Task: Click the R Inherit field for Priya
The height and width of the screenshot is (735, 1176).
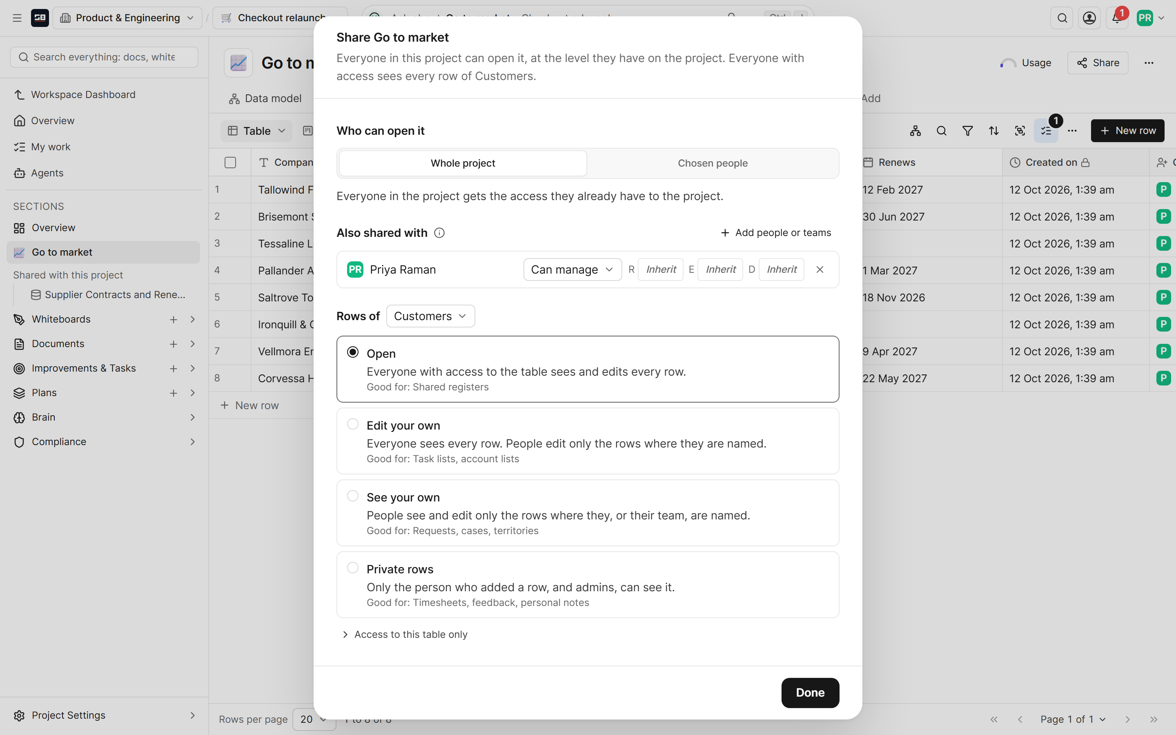Action: (x=660, y=269)
